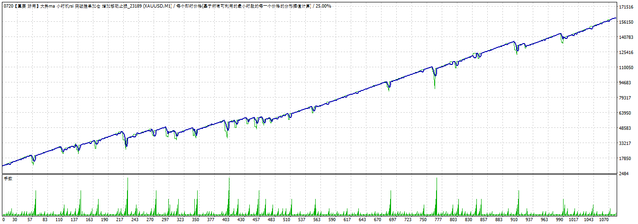Click trade number 483 on the bottom axis
The image size is (638, 224).
click(x=271, y=220)
